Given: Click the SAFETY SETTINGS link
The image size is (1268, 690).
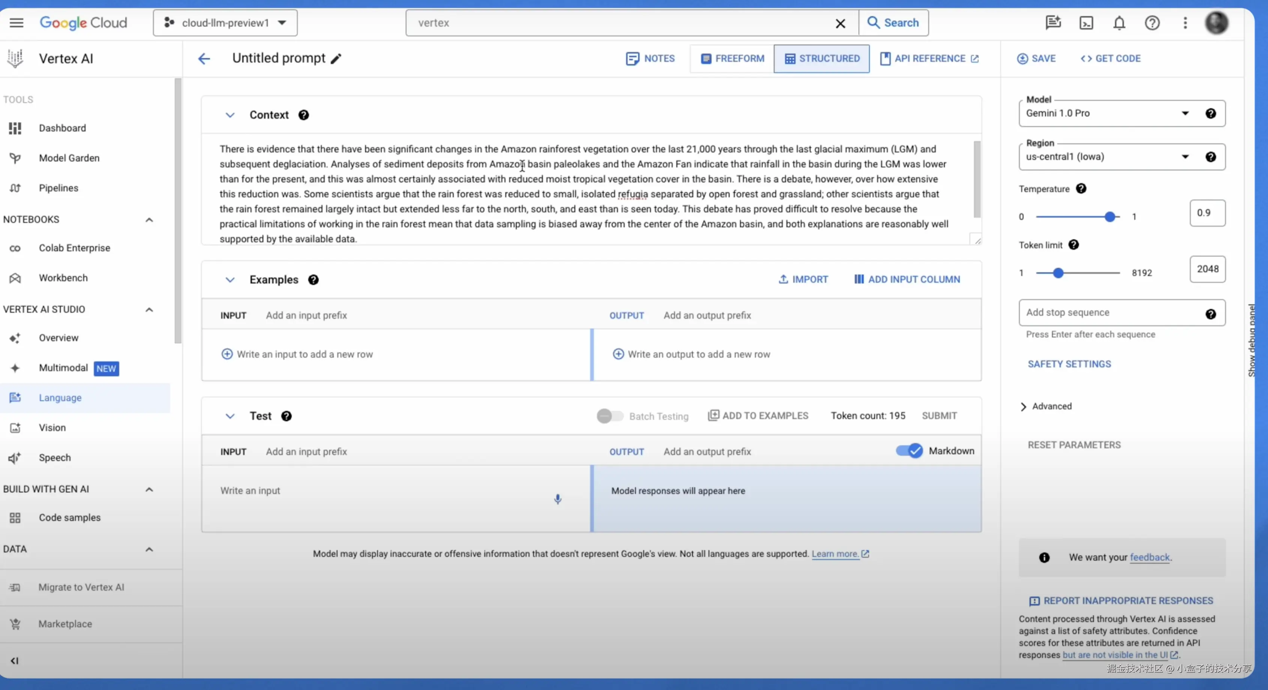Looking at the screenshot, I should click(x=1069, y=364).
